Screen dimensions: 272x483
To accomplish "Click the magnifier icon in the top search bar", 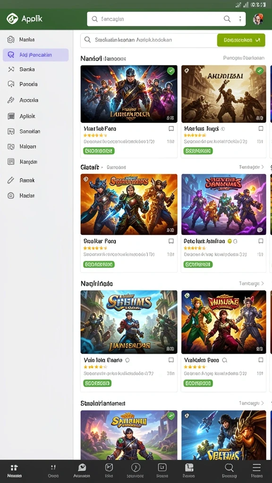I will click(x=227, y=19).
